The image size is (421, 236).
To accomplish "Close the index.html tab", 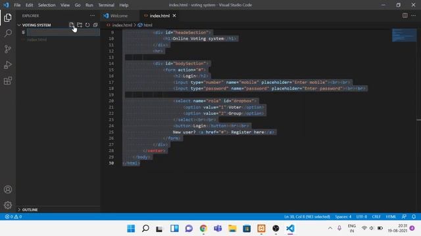I will (174, 16).
